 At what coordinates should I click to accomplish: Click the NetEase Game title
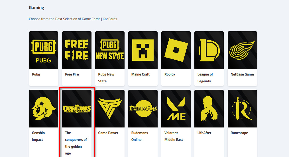pyautogui.click(x=242, y=74)
